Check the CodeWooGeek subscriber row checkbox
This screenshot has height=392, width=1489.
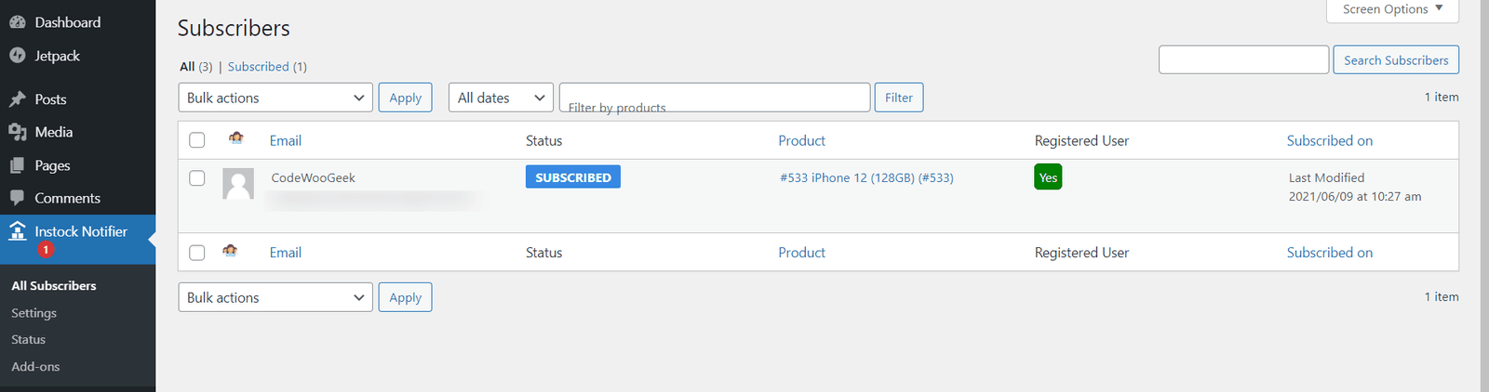tap(197, 177)
